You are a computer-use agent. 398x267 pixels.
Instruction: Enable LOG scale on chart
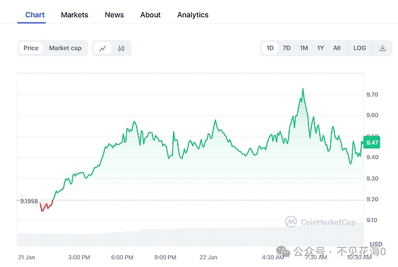point(360,48)
